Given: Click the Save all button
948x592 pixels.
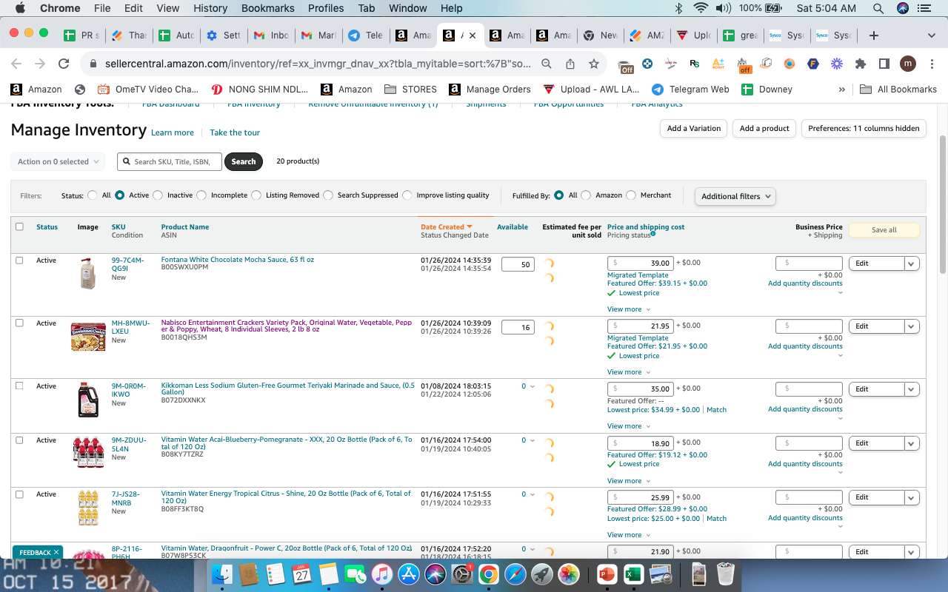Looking at the screenshot, I should [884, 230].
